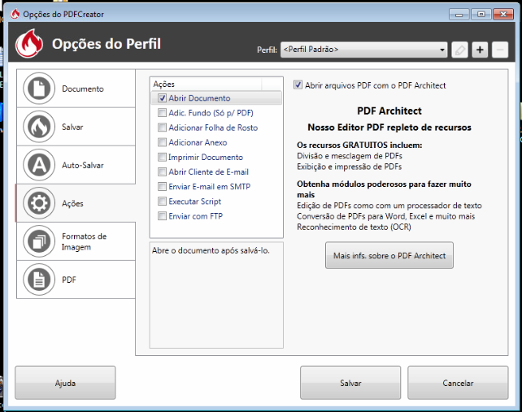Screen dimensions: 522x412
Task: Click the 'Opções do Perfil' header title
Action: (107, 44)
